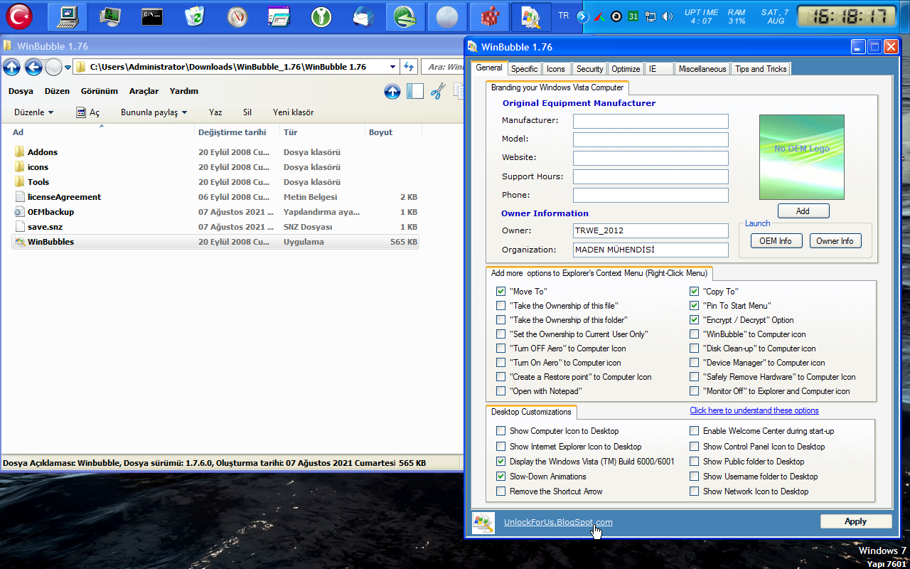Screen dimensions: 910x569
Task: Check Show Network Icon to Desktop
Action: 695,491
